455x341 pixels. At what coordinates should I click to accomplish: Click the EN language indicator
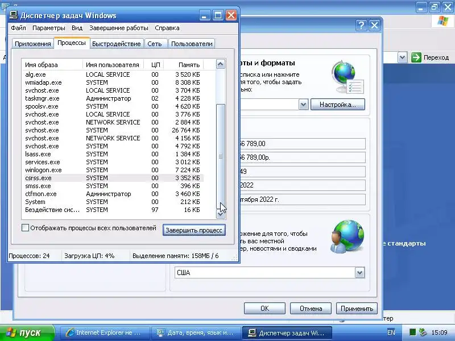coord(391,332)
